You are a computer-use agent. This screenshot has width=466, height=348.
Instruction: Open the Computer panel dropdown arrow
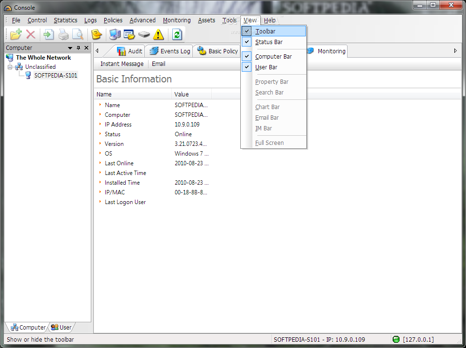point(70,48)
